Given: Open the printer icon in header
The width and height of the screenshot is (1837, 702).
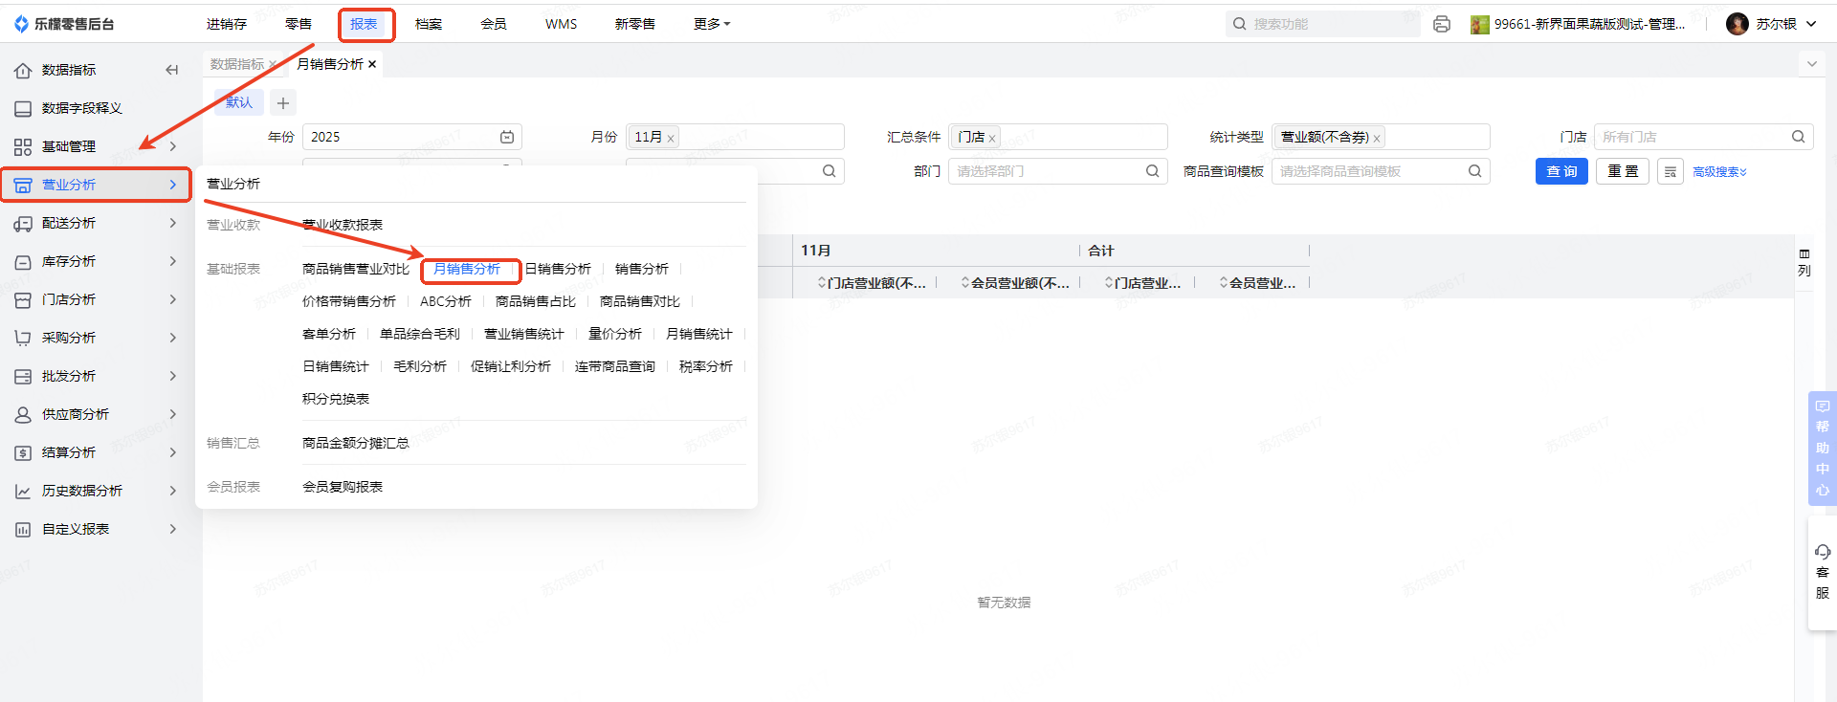Looking at the screenshot, I should (1442, 24).
